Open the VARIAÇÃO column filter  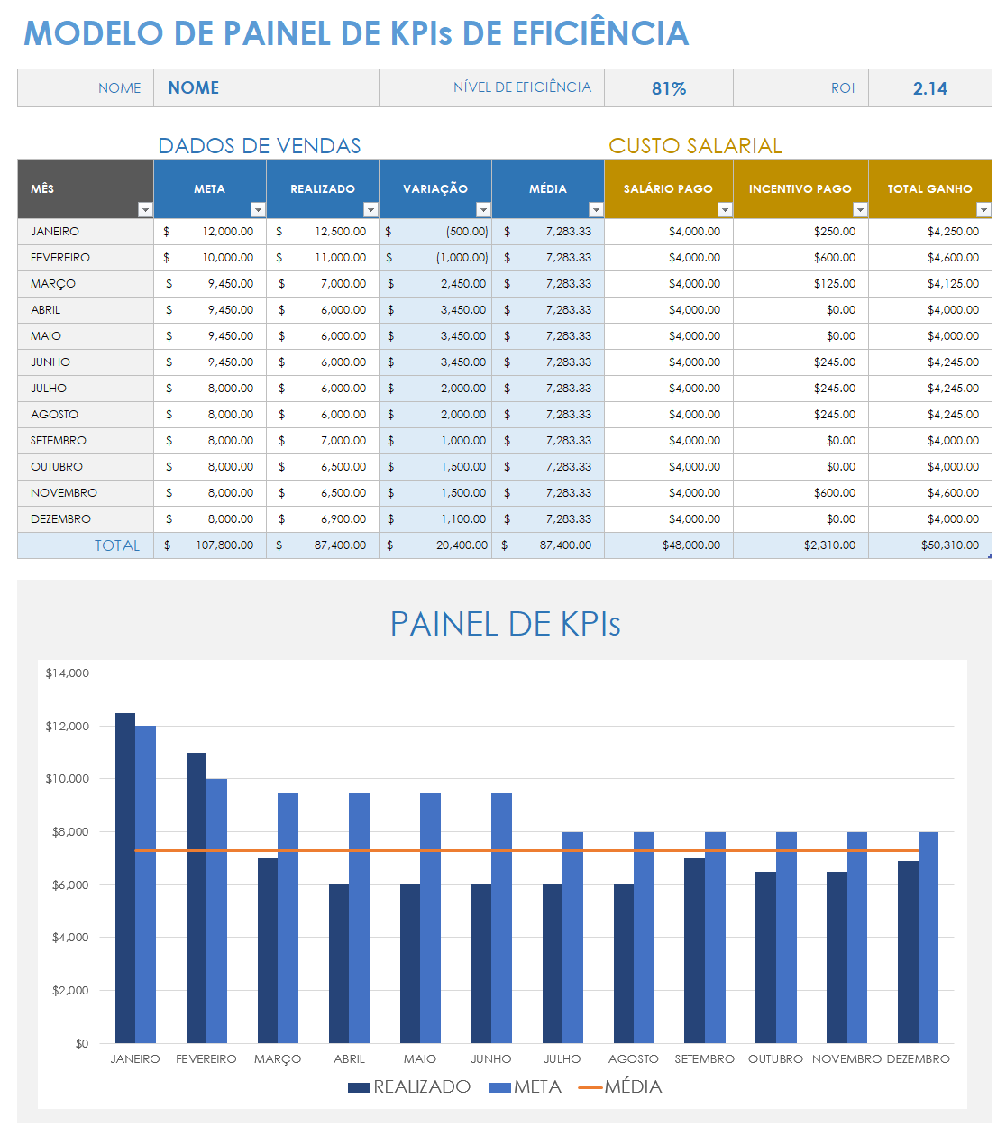pos(483,209)
